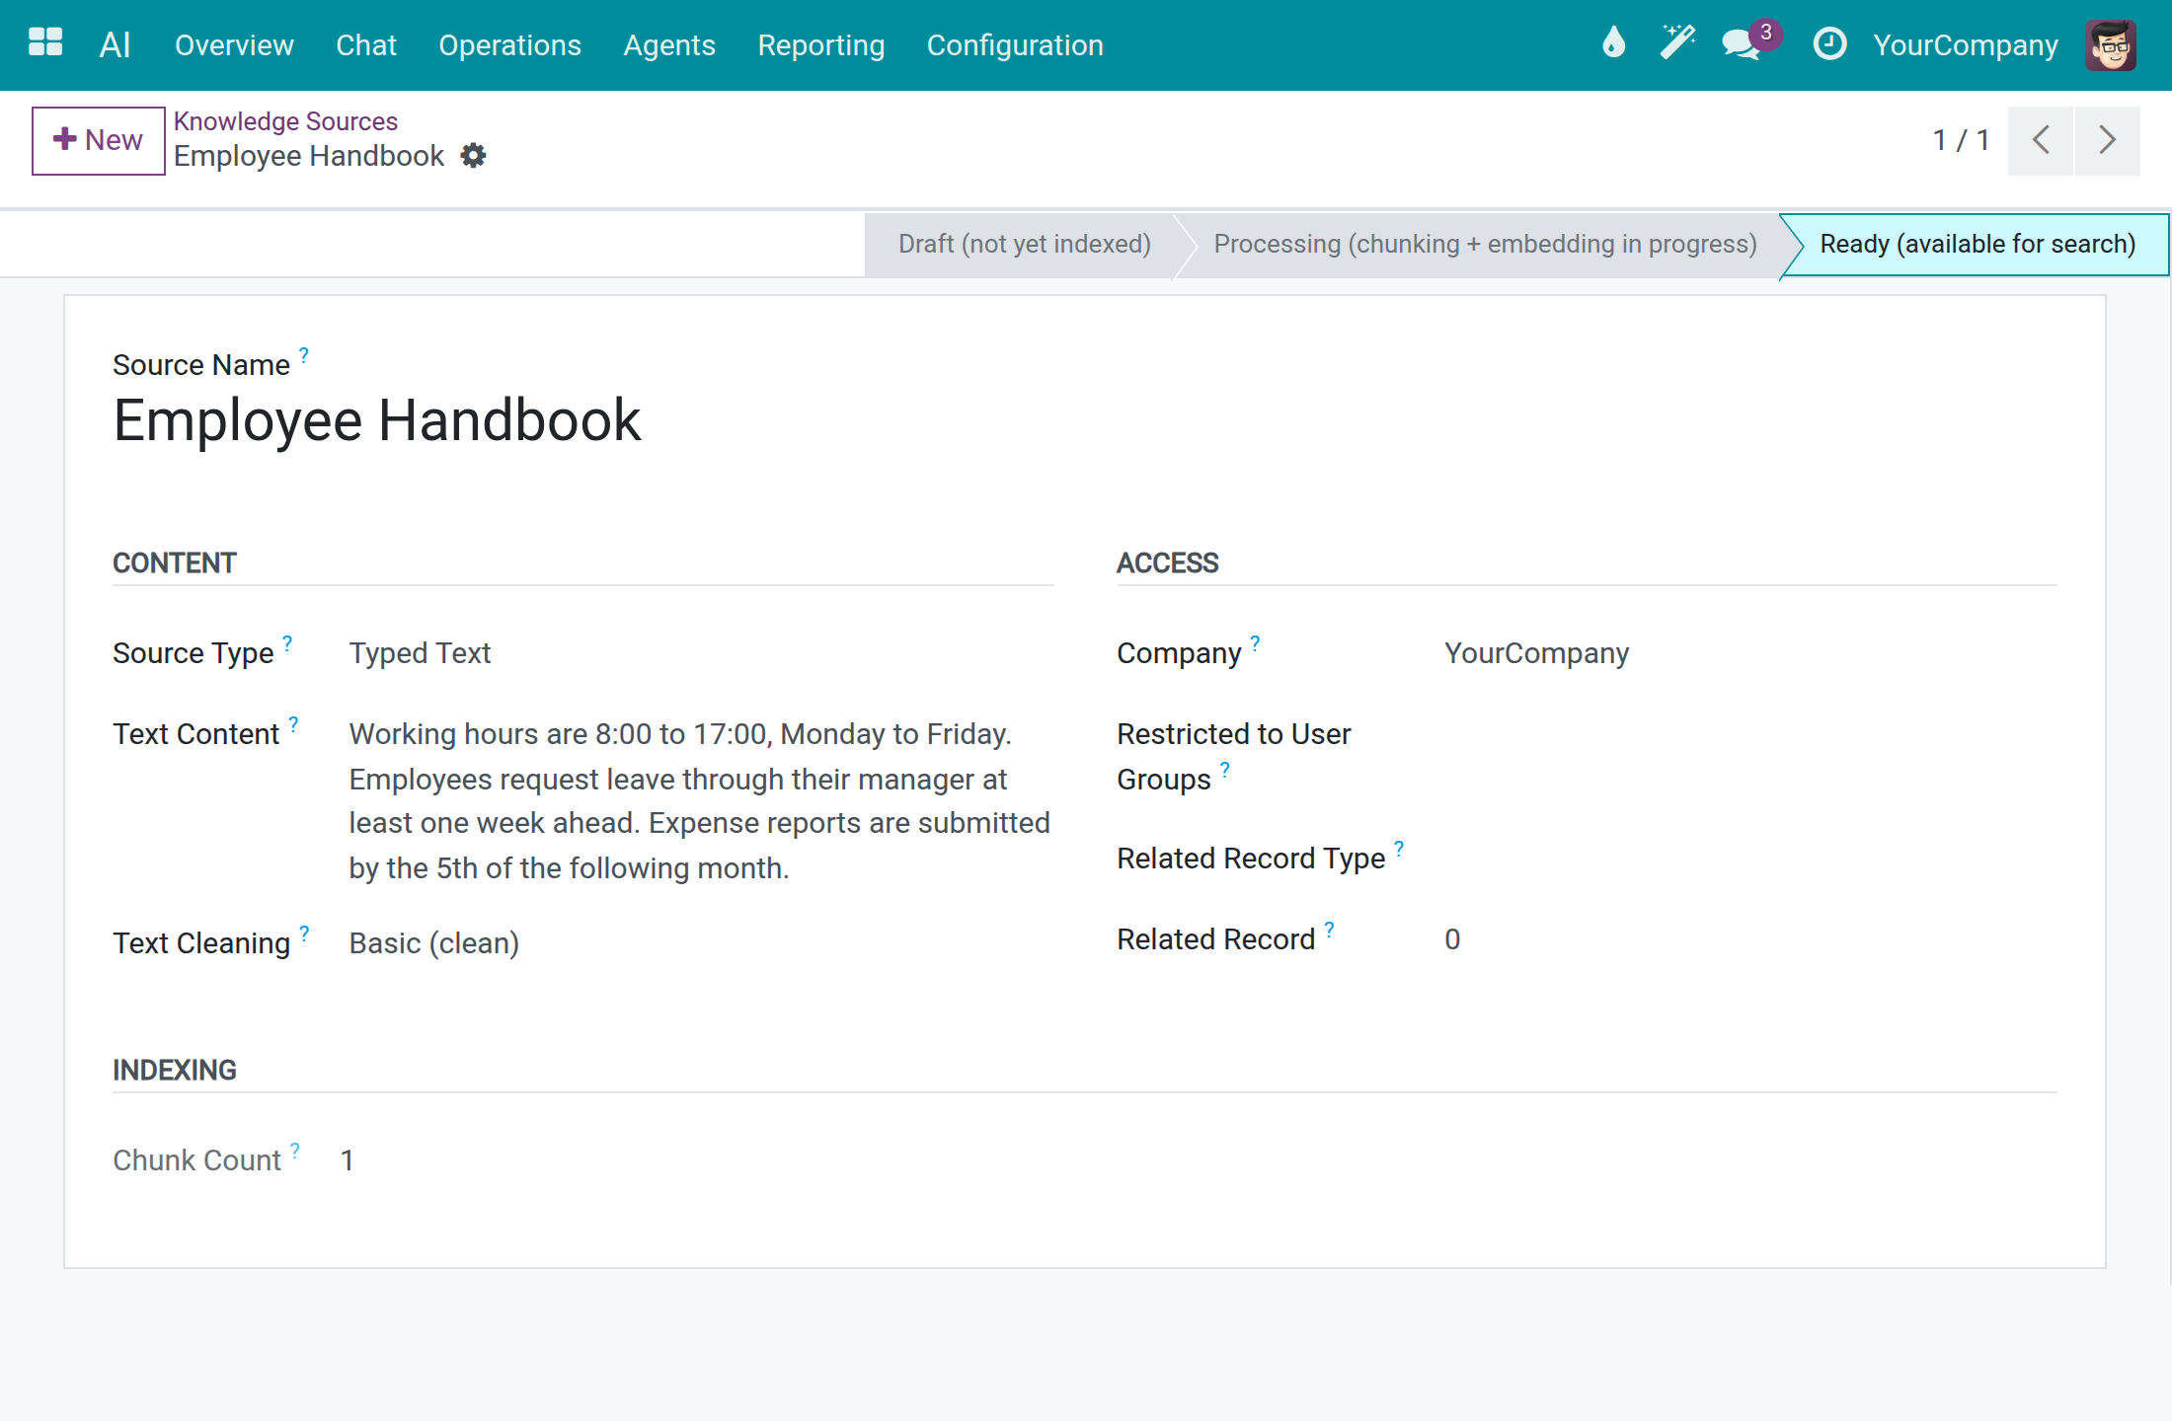Screen dimensions: 2172x1421
Task: Open the Reporting menu
Action: (x=820, y=45)
